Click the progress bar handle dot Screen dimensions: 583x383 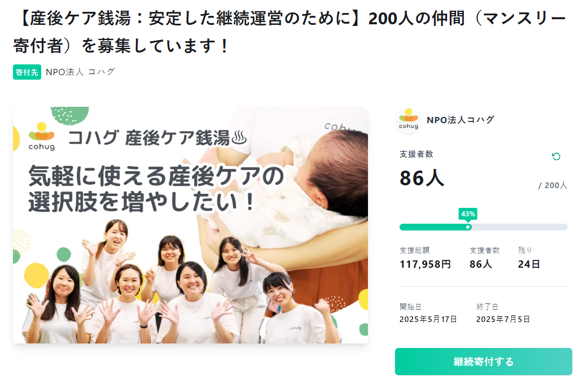click(468, 227)
